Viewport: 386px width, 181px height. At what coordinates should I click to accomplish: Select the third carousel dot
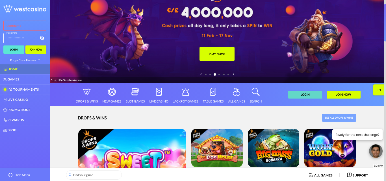click(215, 75)
